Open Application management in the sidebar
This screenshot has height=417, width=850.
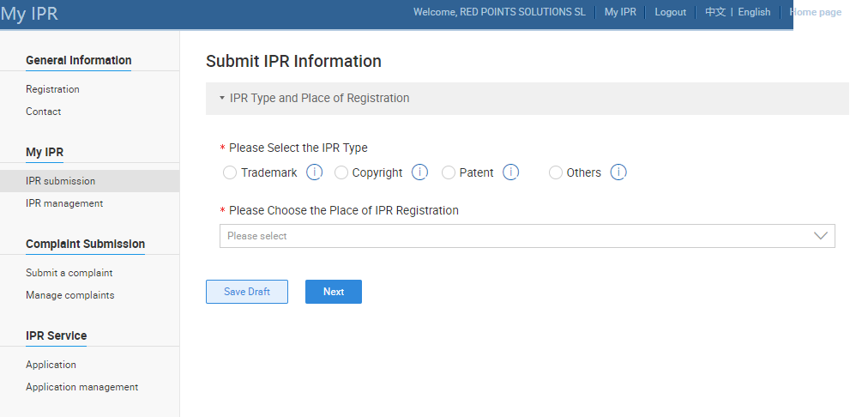pyautogui.click(x=81, y=387)
